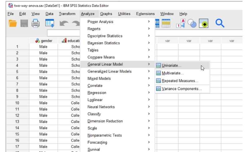Select row number 17 header

click(17, 147)
